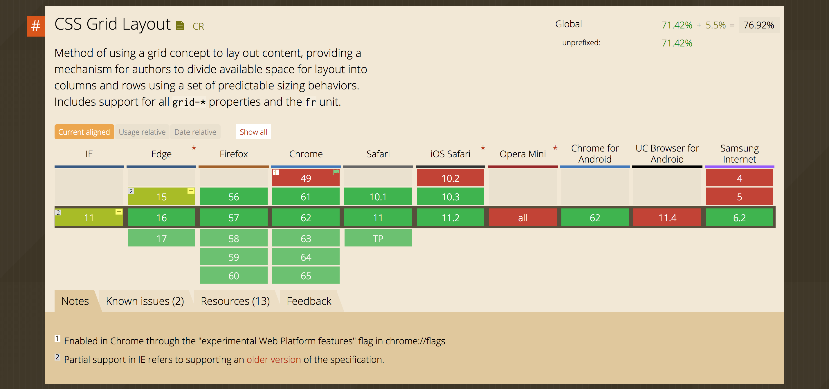
Task: Click the Samsung Internet 4 cell
Action: (739, 178)
